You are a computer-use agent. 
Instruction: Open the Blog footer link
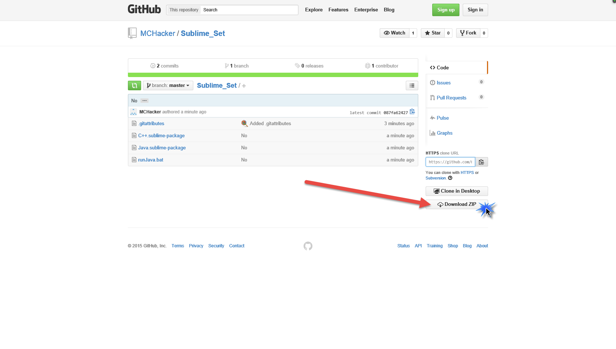(x=467, y=246)
